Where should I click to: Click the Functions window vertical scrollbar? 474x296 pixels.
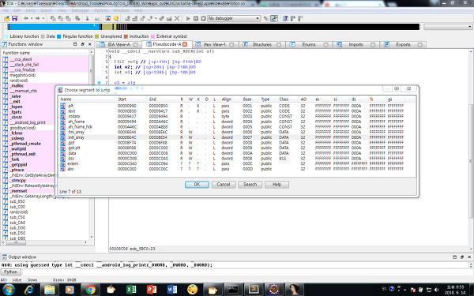[x=92, y=145]
